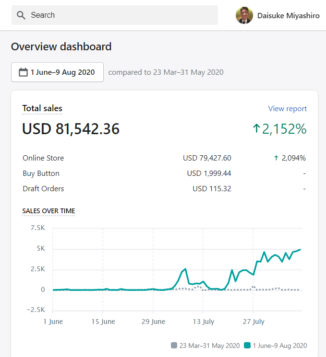
Task: Select the Buy Button sales row
Action: point(41,173)
